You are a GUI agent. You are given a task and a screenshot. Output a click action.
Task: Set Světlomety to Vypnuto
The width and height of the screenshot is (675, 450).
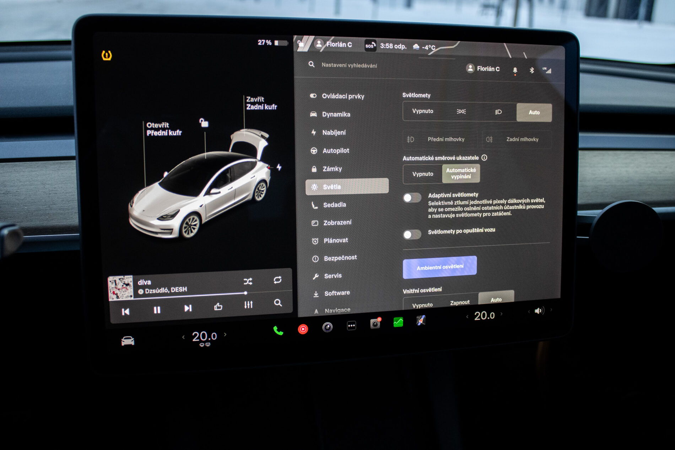tap(422, 111)
